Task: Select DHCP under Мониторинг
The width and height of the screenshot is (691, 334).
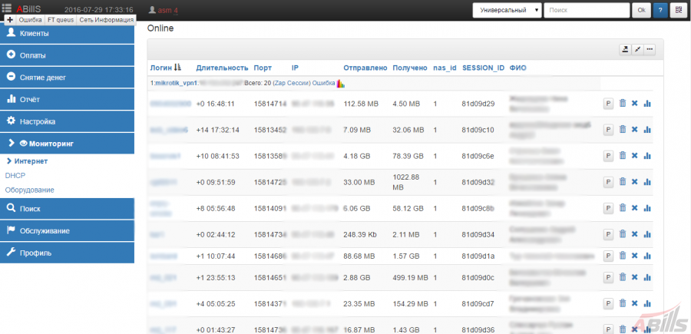Action: pos(15,175)
